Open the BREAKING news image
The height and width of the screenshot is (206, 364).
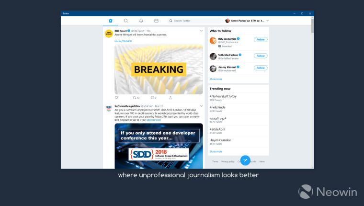pyautogui.click(x=159, y=69)
